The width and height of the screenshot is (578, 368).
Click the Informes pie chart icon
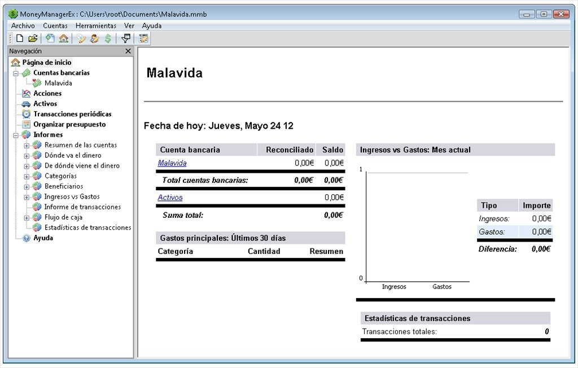(x=26, y=134)
